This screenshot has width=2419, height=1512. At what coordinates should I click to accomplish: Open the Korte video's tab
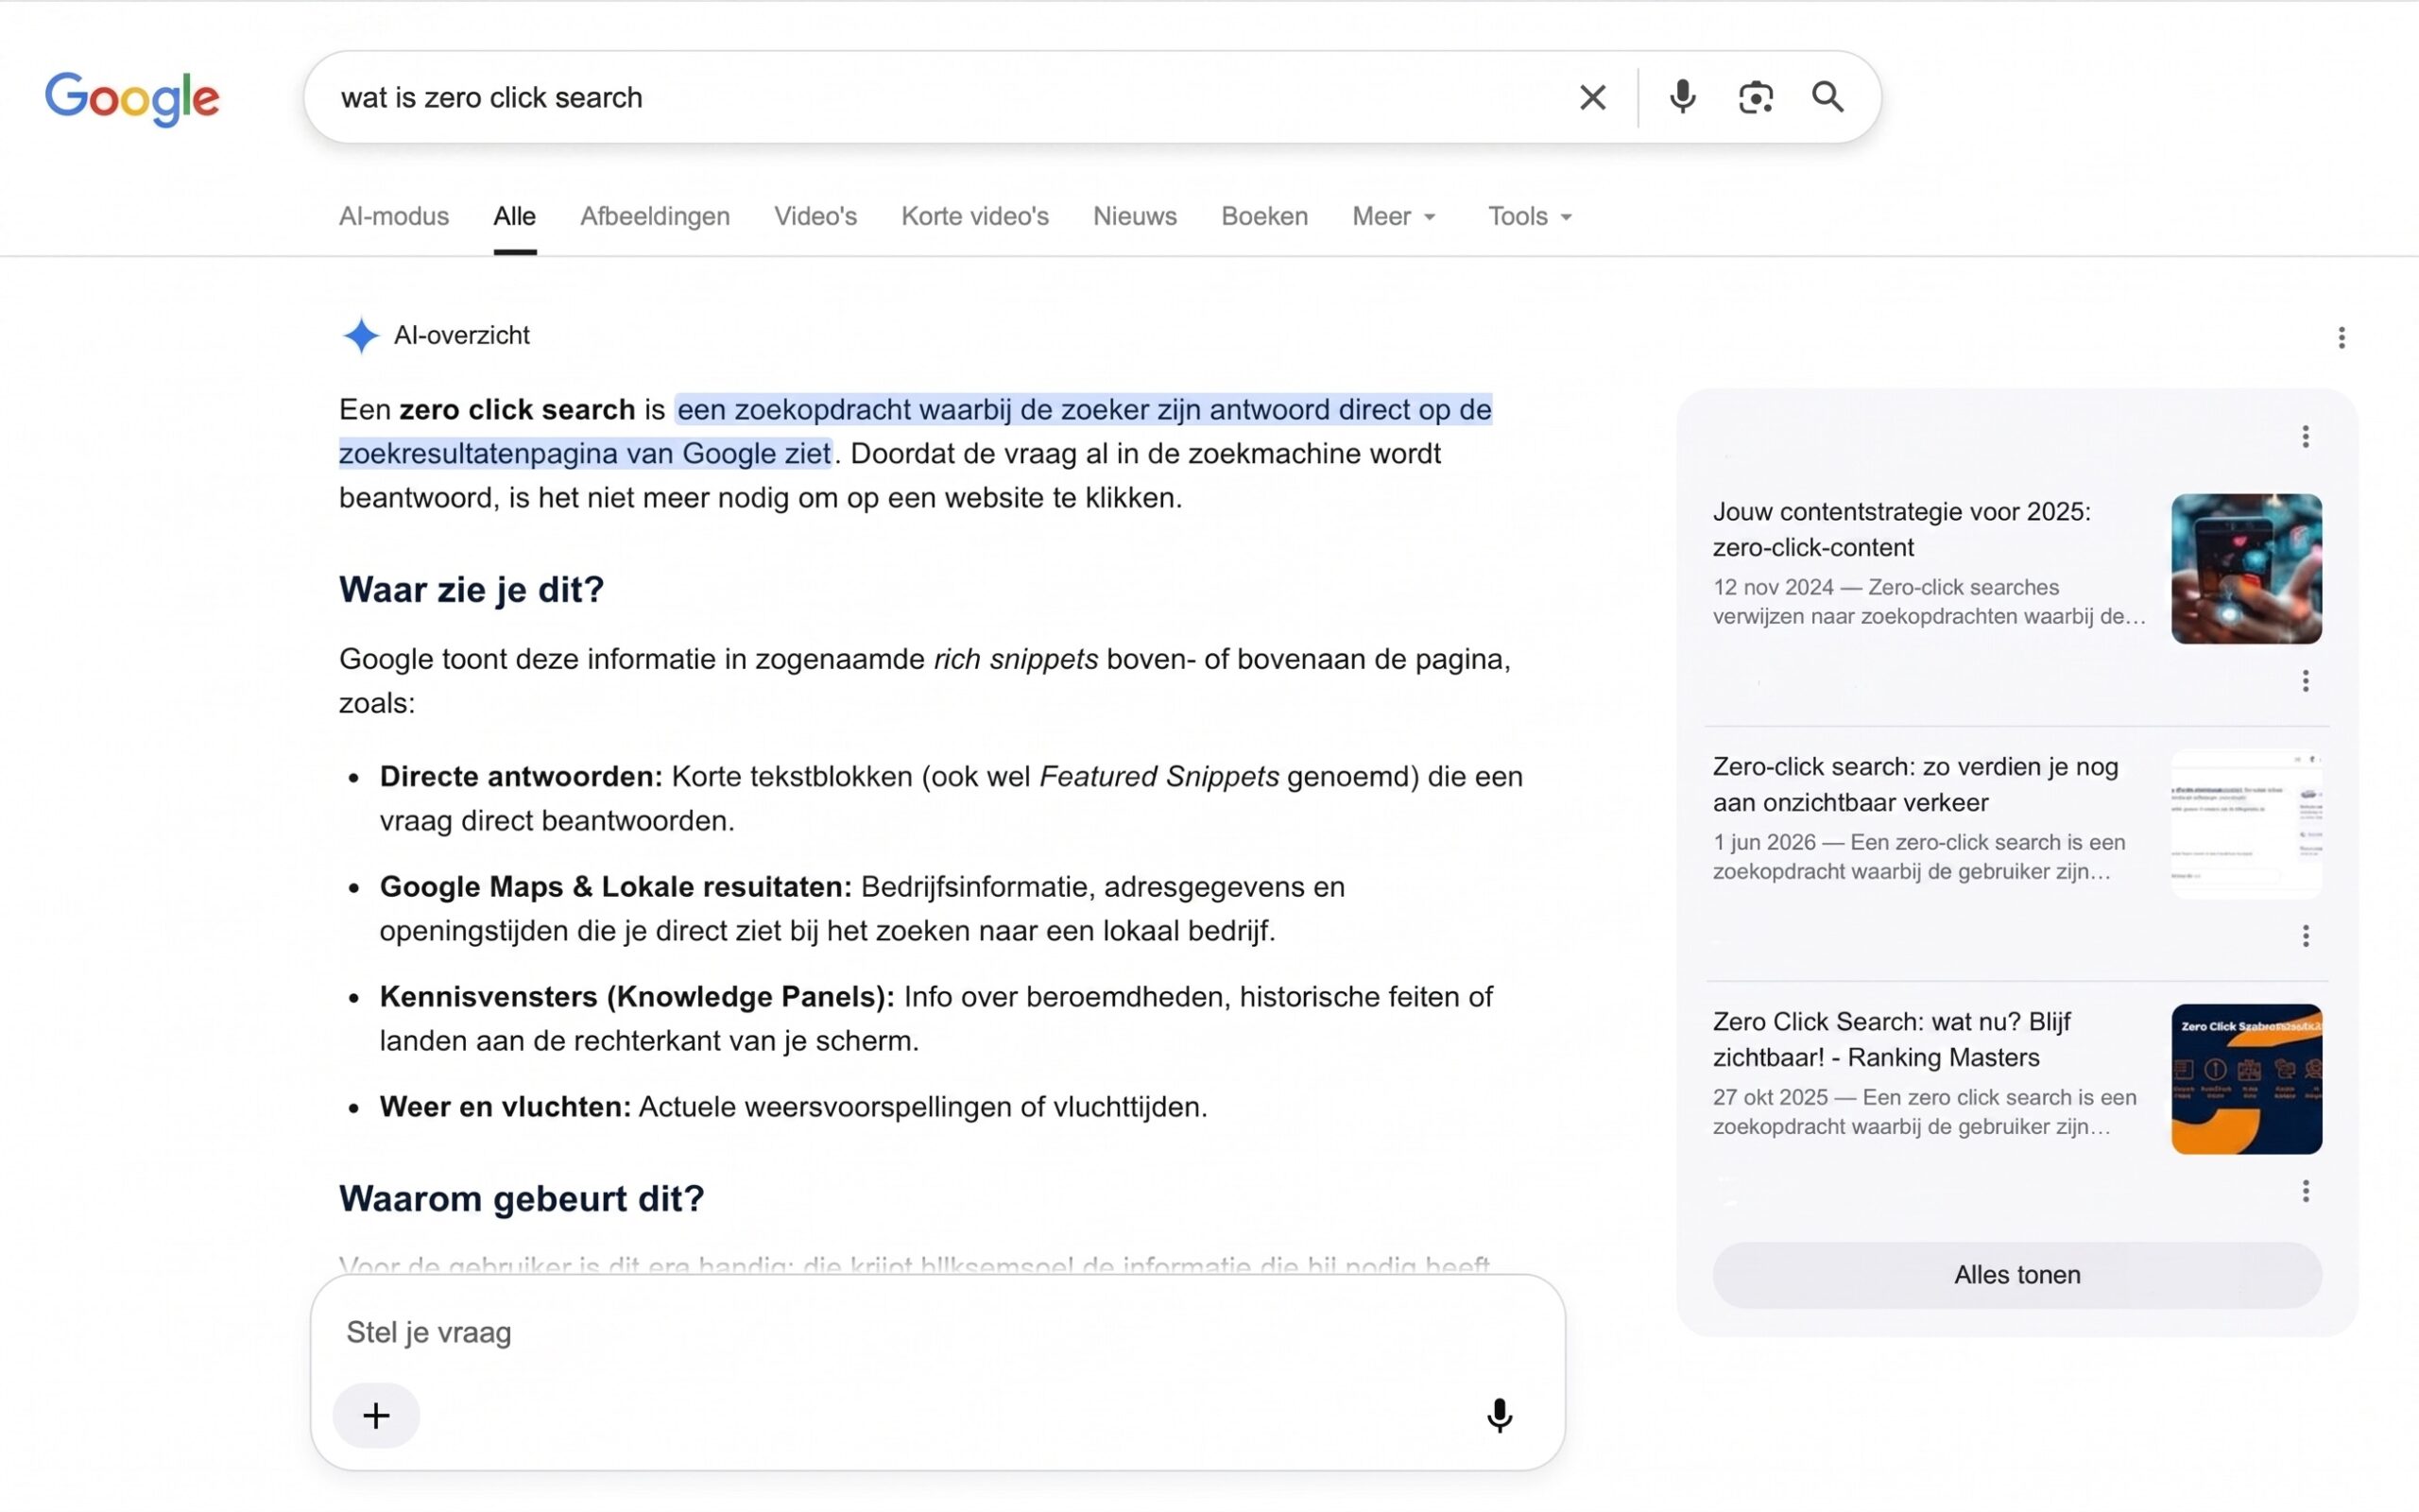pos(974,216)
